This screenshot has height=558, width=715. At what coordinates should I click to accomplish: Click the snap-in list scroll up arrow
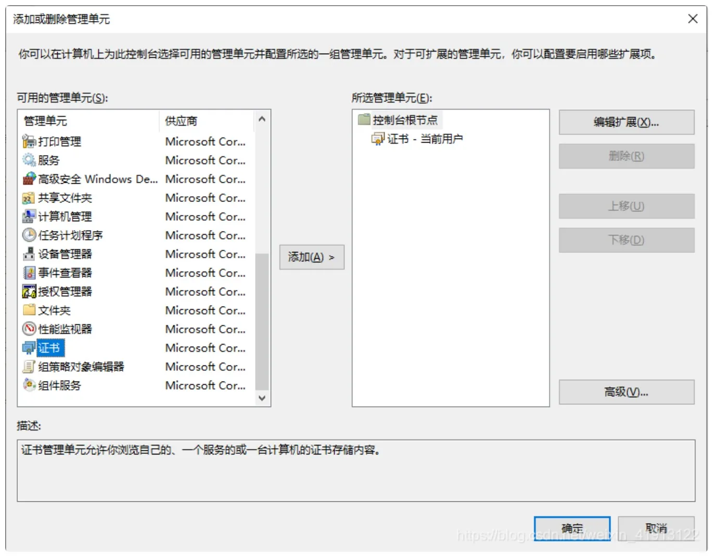click(x=262, y=119)
